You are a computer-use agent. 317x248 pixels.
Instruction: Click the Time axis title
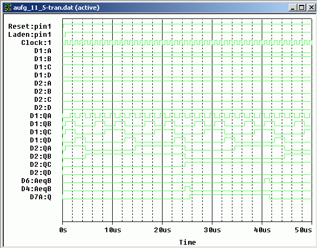point(187,242)
